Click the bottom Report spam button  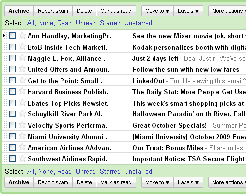53,182
